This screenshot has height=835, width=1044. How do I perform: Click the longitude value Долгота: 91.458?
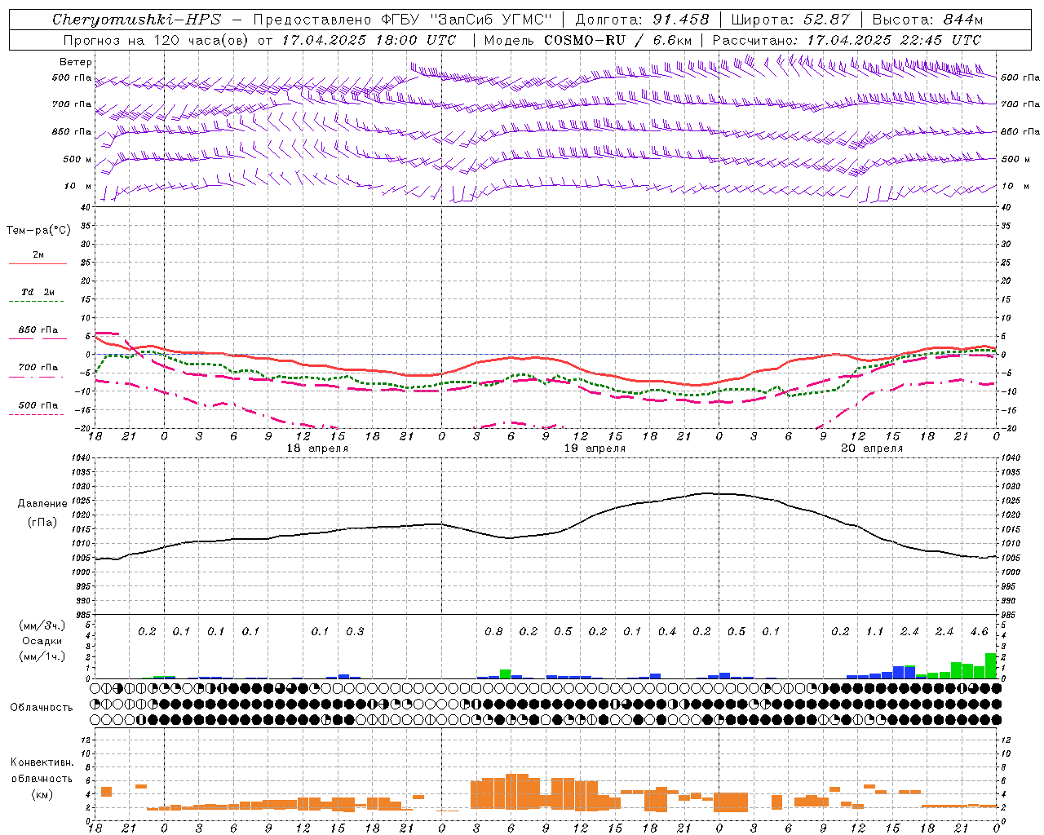click(643, 20)
